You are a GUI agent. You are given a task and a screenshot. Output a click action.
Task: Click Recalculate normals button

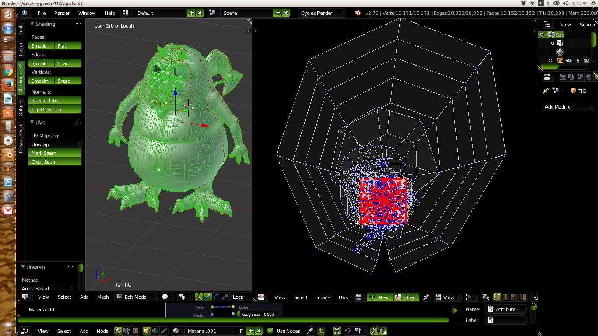55,100
